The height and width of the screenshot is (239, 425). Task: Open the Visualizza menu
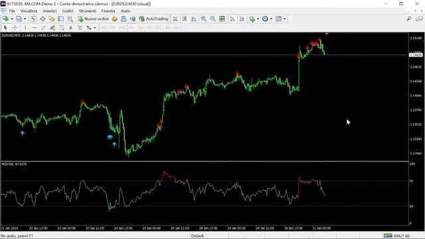point(29,11)
